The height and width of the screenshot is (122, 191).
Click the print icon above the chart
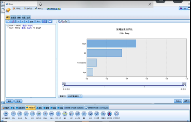(66, 21)
